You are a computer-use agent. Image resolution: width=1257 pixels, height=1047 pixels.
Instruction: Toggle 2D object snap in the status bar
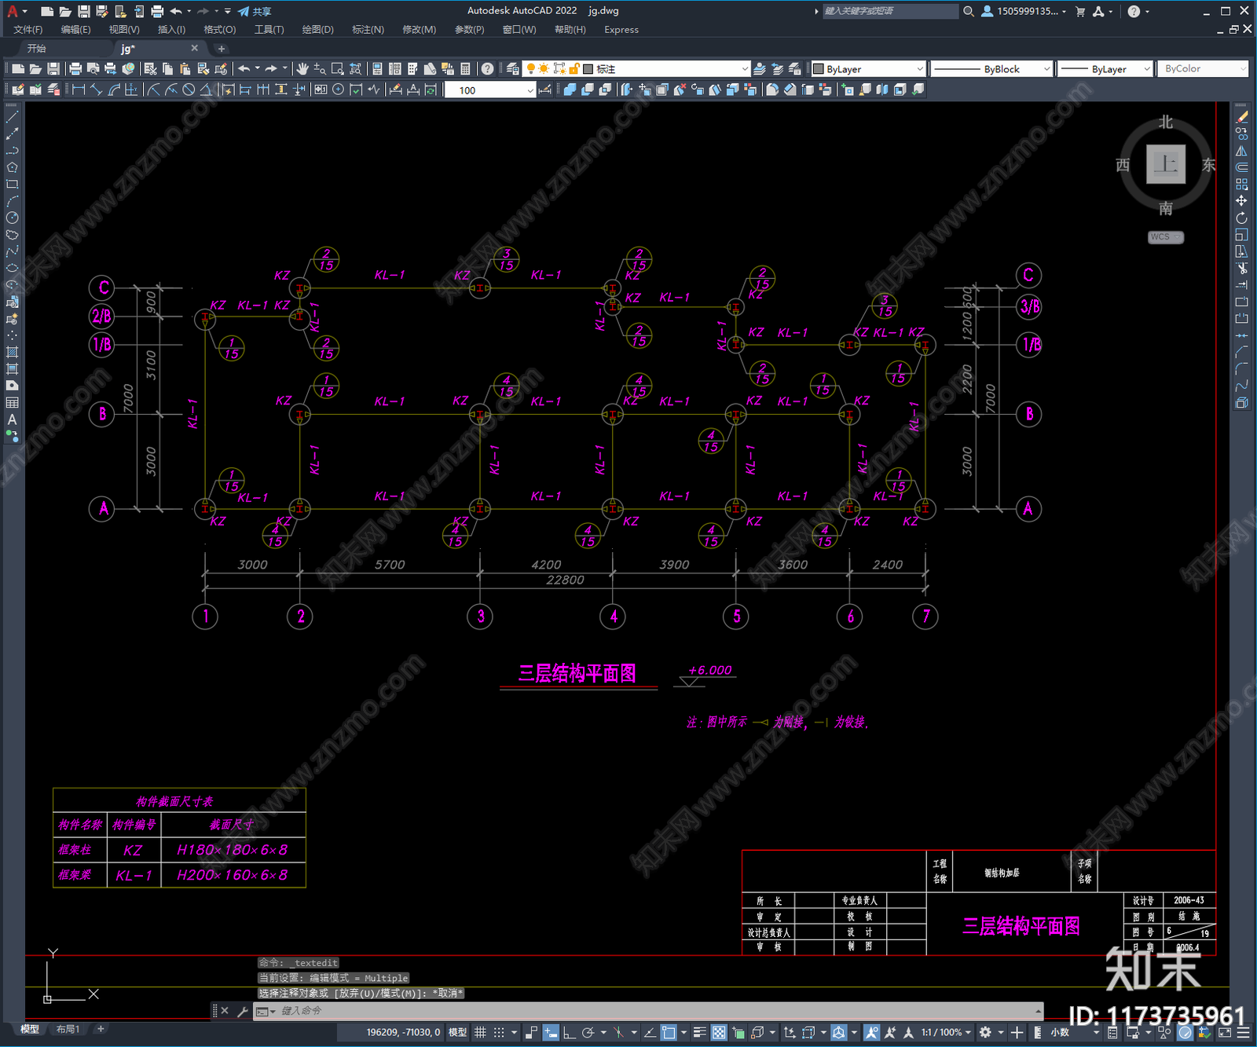(669, 1032)
